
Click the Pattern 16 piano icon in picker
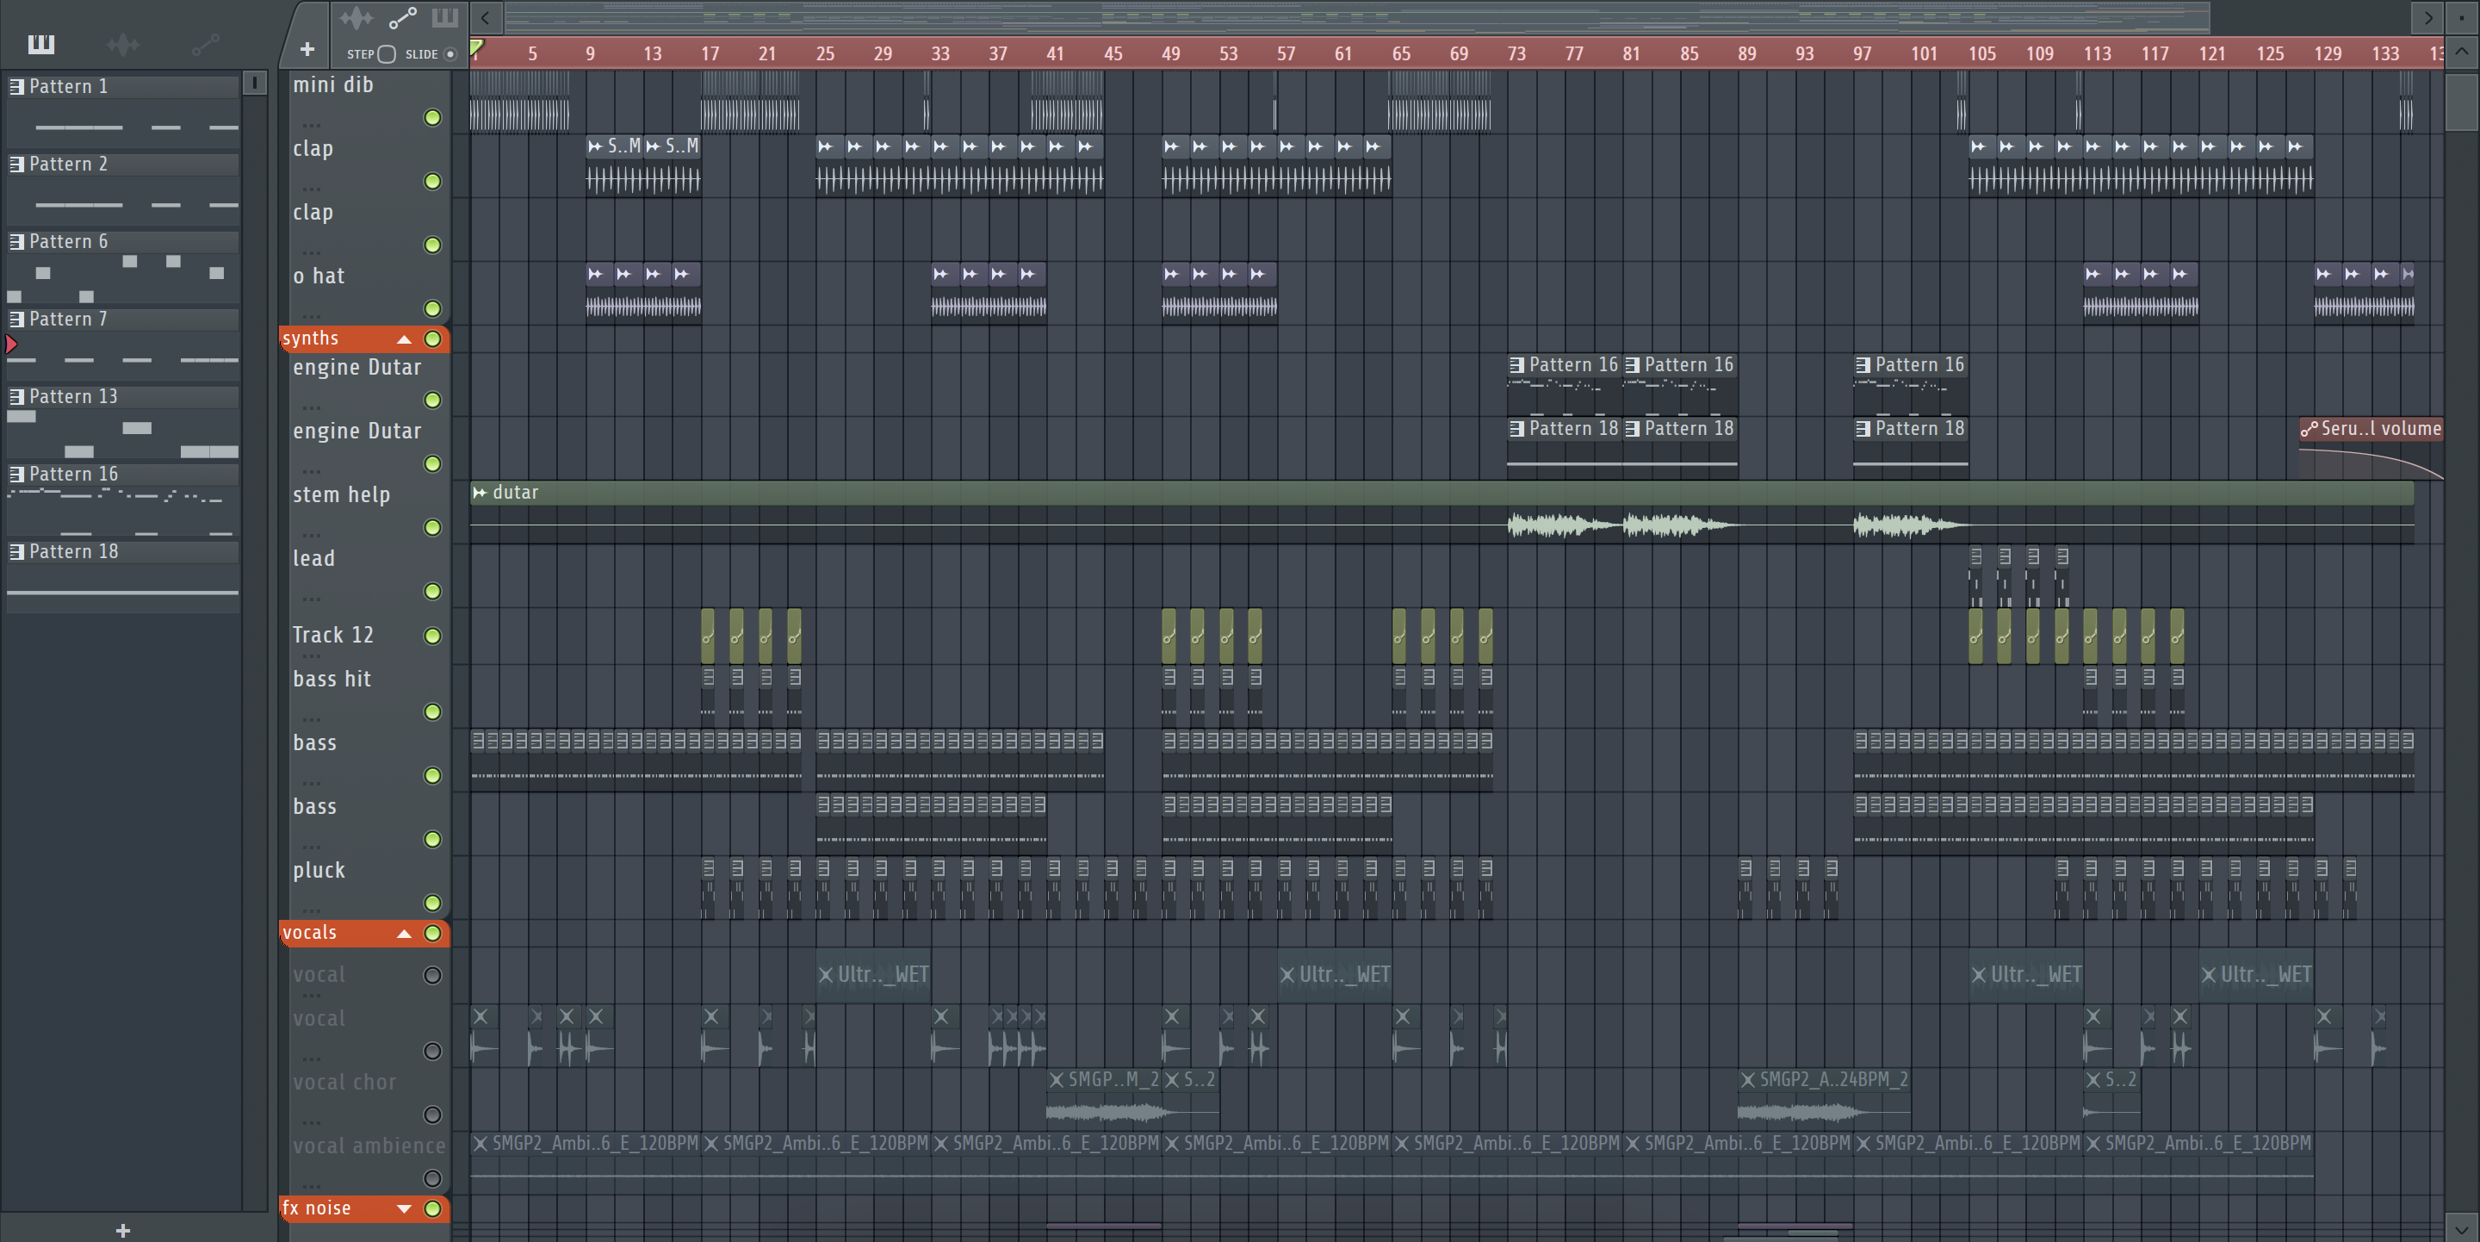[16, 474]
